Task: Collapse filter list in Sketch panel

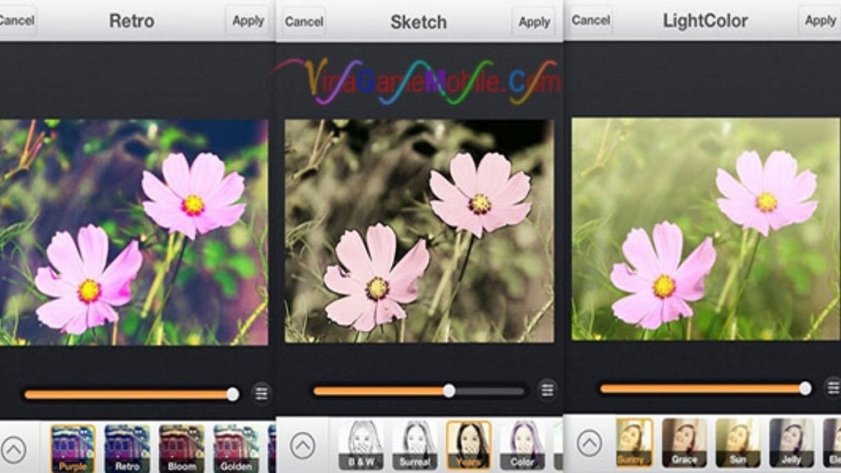Action: [302, 445]
